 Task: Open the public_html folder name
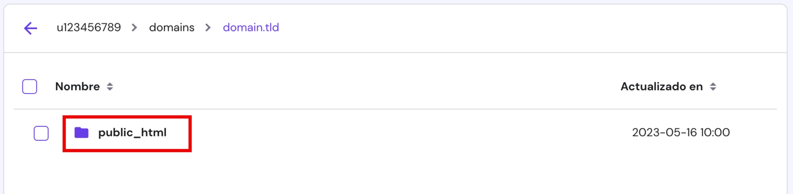132,133
